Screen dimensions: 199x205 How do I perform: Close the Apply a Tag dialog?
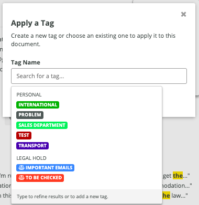[x=183, y=14]
